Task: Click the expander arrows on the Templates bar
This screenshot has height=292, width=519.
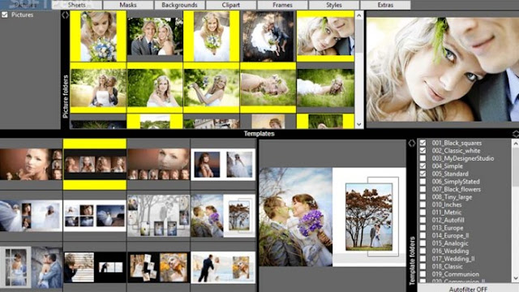Action: tap(516, 134)
